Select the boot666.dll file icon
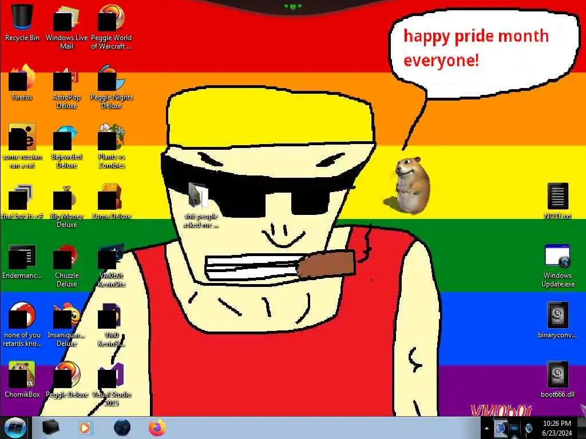The image size is (586, 439). 557,380
